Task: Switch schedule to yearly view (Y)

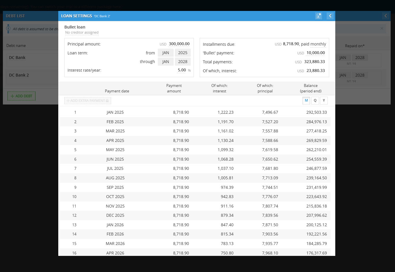Action: pyautogui.click(x=324, y=100)
